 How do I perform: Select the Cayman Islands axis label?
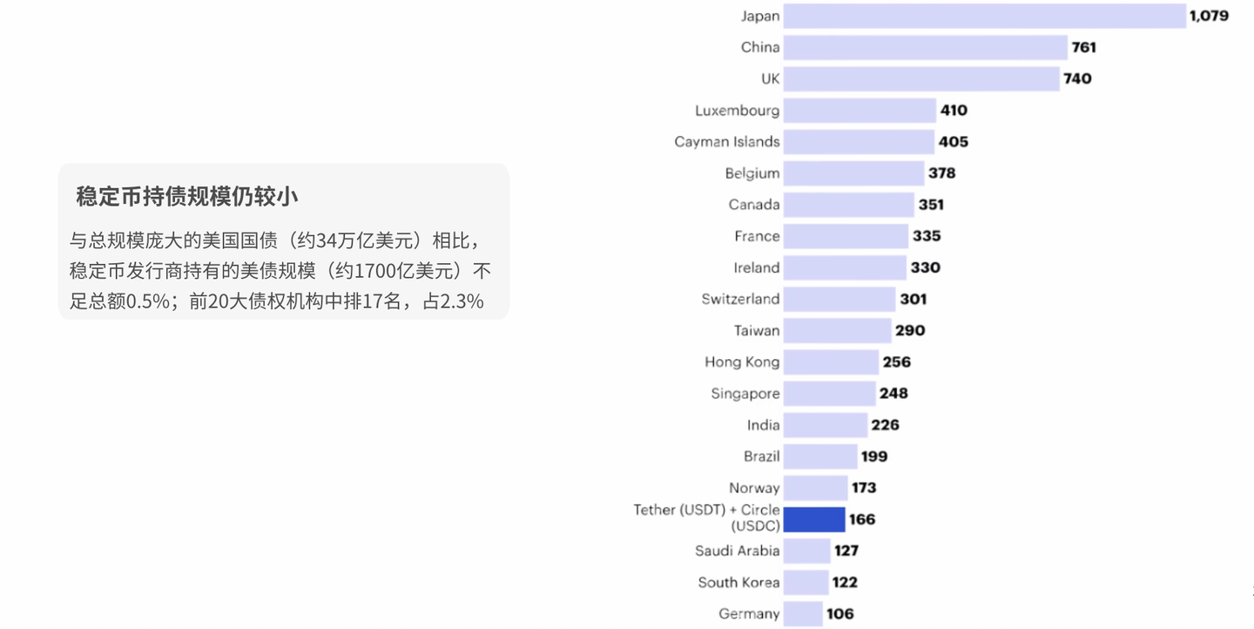(726, 141)
